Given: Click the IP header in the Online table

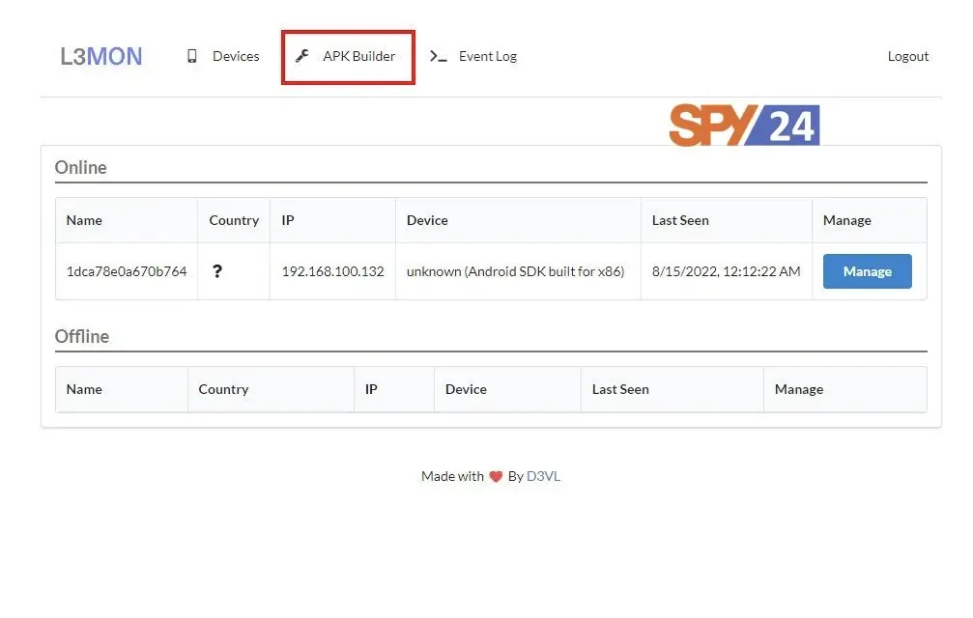Looking at the screenshot, I should tap(288, 221).
